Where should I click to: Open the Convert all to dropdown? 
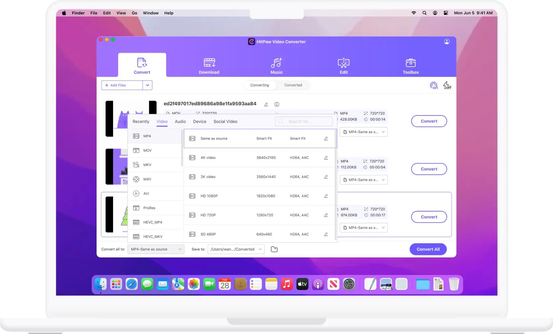[156, 249]
